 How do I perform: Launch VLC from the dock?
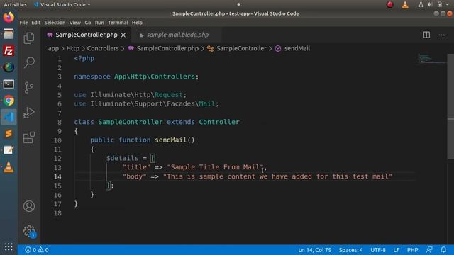[9, 167]
